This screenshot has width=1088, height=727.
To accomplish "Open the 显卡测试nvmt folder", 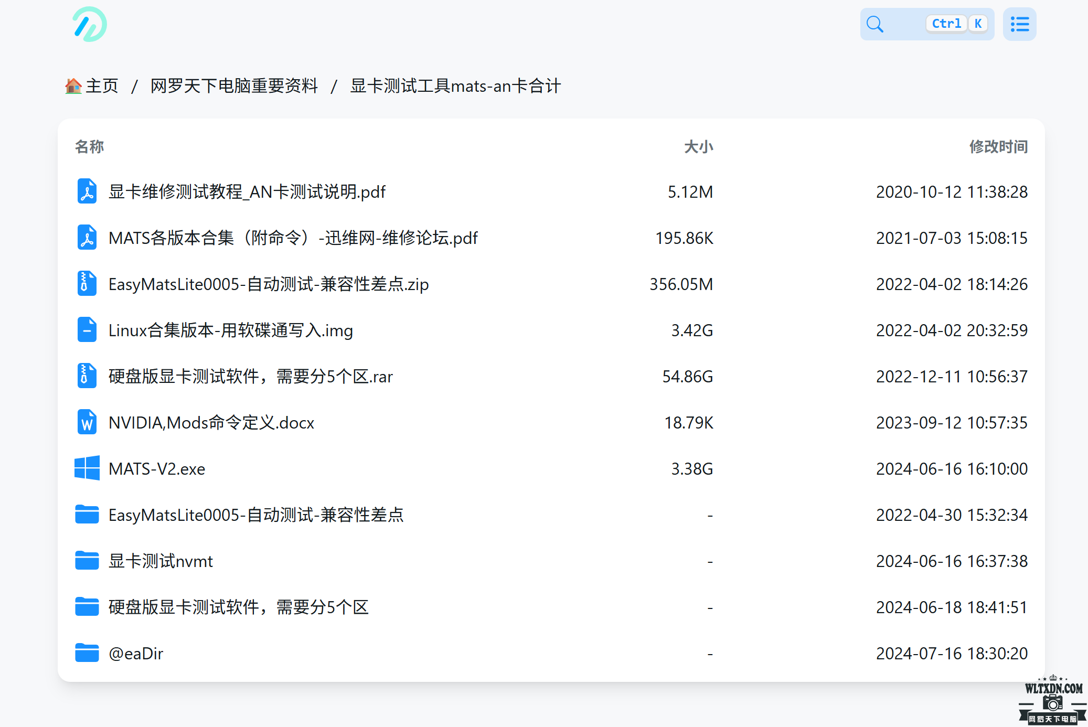I will [x=160, y=561].
